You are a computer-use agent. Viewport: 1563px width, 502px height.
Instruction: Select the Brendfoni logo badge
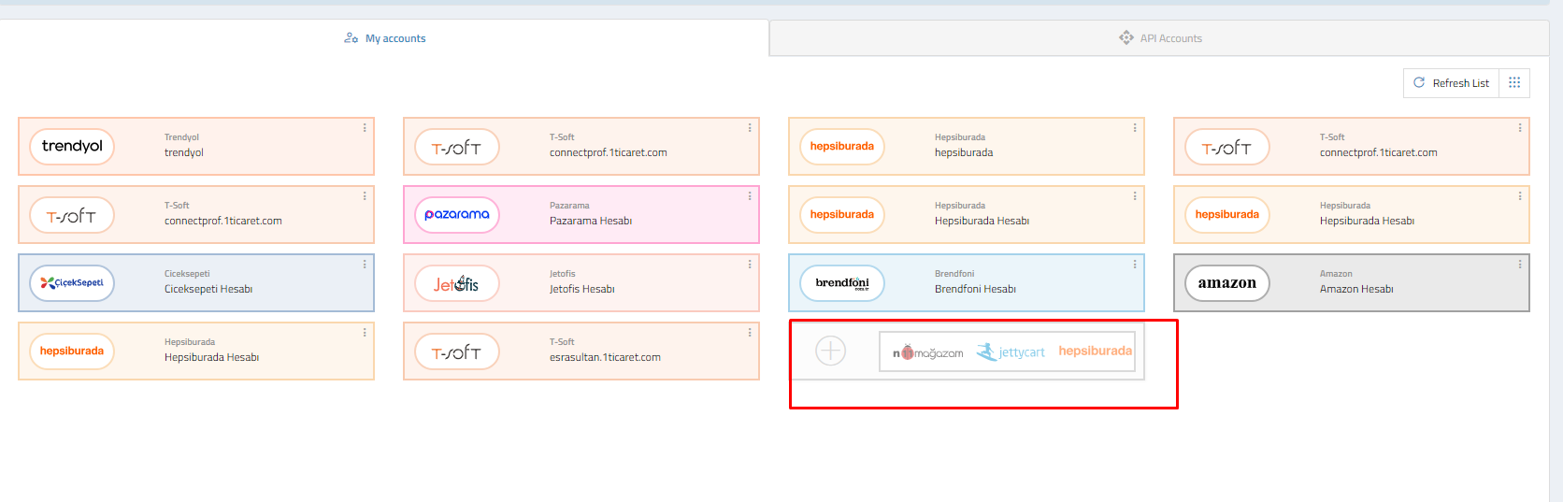(842, 283)
